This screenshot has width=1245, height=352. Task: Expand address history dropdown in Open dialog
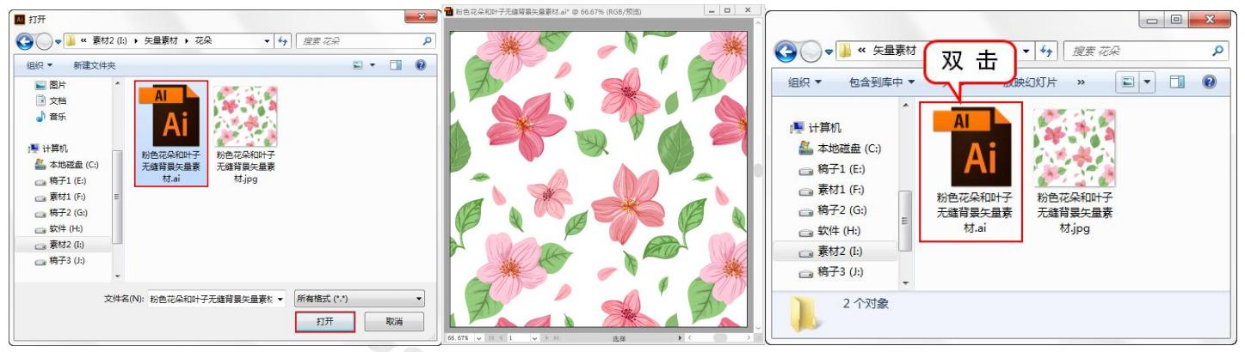268,40
